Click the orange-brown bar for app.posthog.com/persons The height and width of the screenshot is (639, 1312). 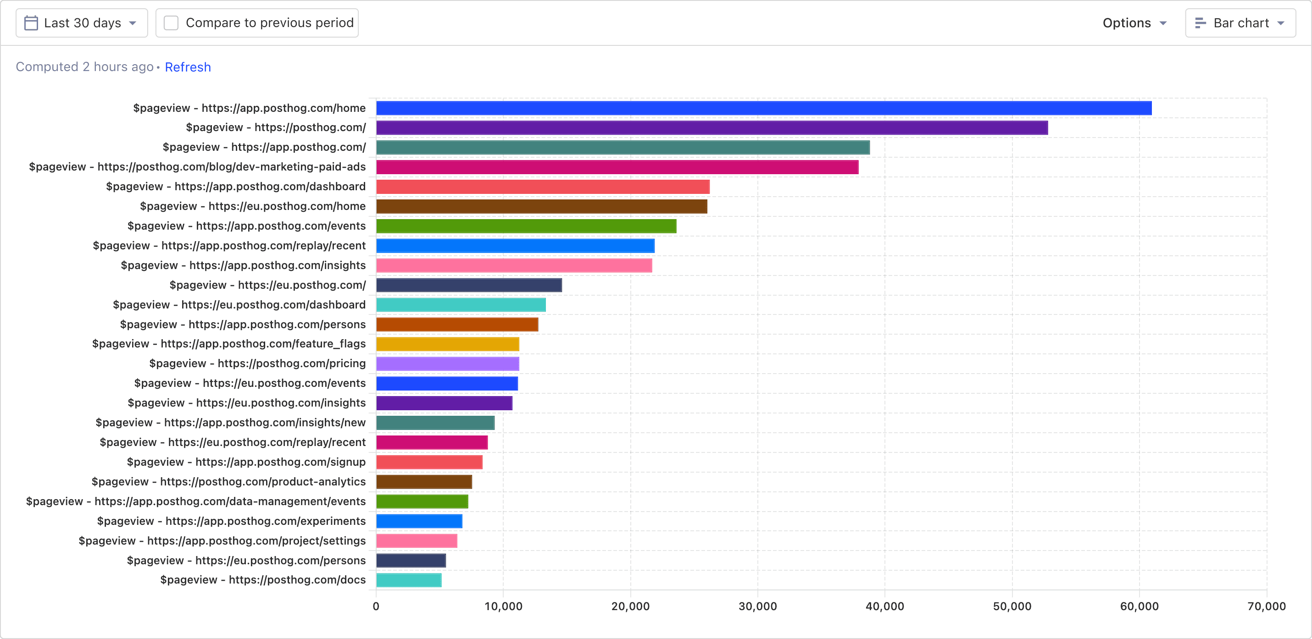pyautogui.click(x=457, y=325)
